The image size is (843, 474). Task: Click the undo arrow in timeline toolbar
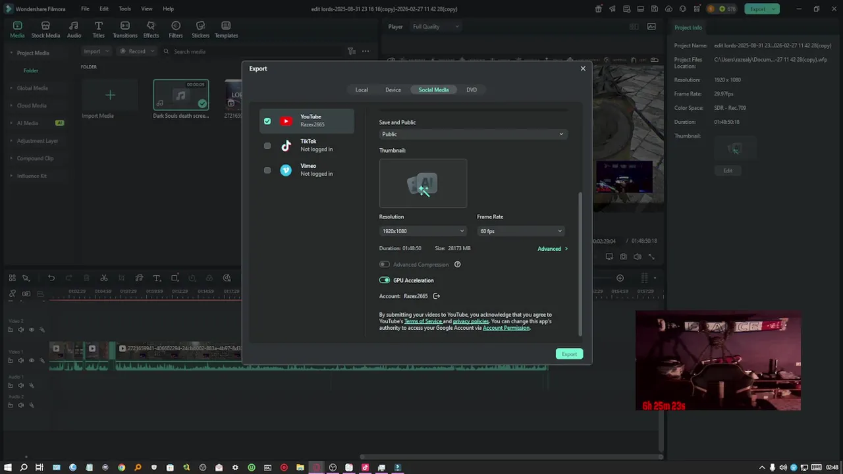coord(51,278)
